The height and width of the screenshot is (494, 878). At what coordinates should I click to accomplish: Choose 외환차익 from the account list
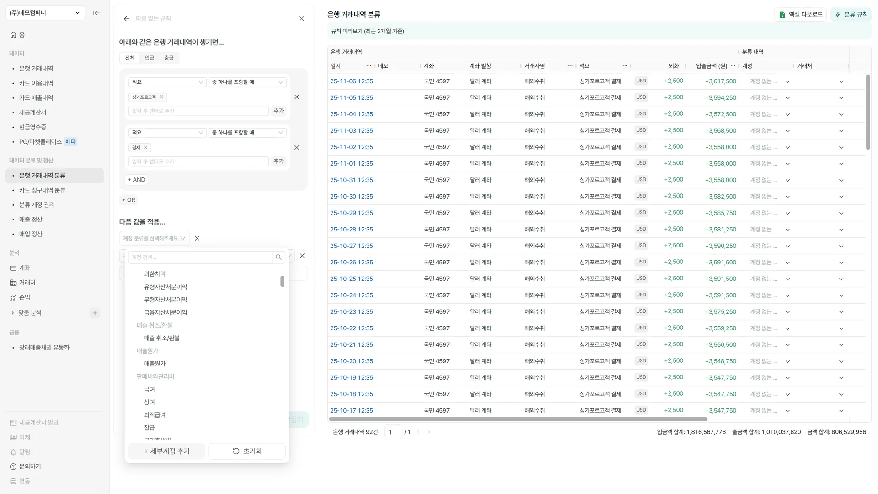(x=155, y=274)
